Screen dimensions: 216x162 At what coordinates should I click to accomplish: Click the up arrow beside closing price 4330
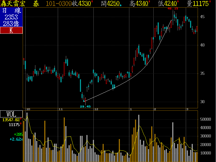92,2
